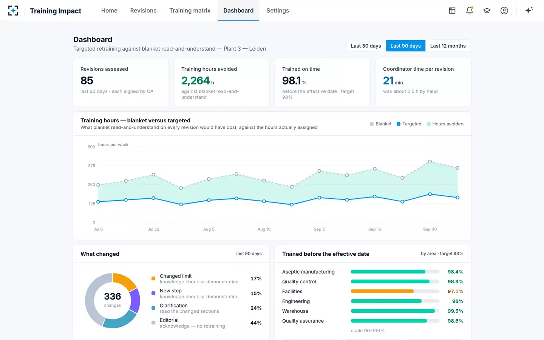Click the 336 changes donut center
Viewport: 544px width, 340px height.
point(113,300)
